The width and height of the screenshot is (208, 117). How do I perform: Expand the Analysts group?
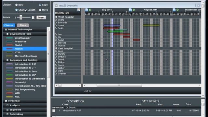7,105
